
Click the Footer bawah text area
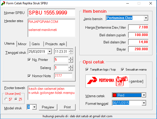[x=51, y=93]
